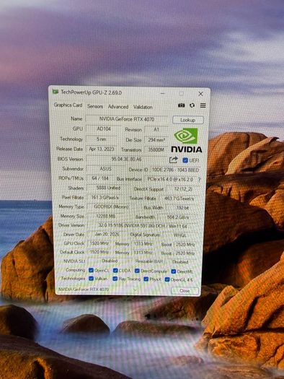284x379 pixels.
Task: Toggle the OpenCL checkbox
Action: coord(91,270)
